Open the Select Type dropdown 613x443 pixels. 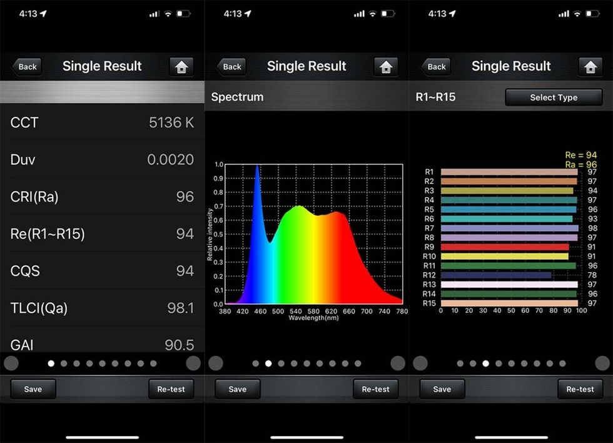pyautogui.click(x=554, y=98)
